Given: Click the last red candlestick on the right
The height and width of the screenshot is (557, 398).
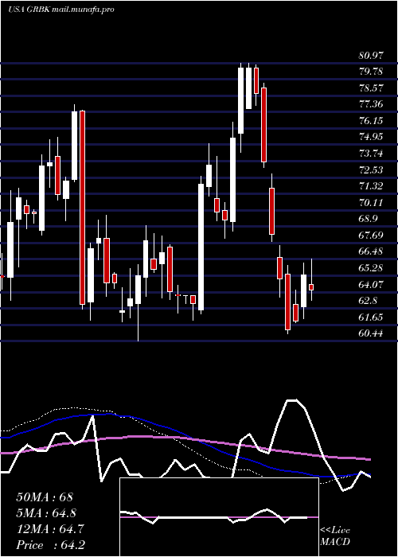Looking at the screenshot, I should (312, 287).
